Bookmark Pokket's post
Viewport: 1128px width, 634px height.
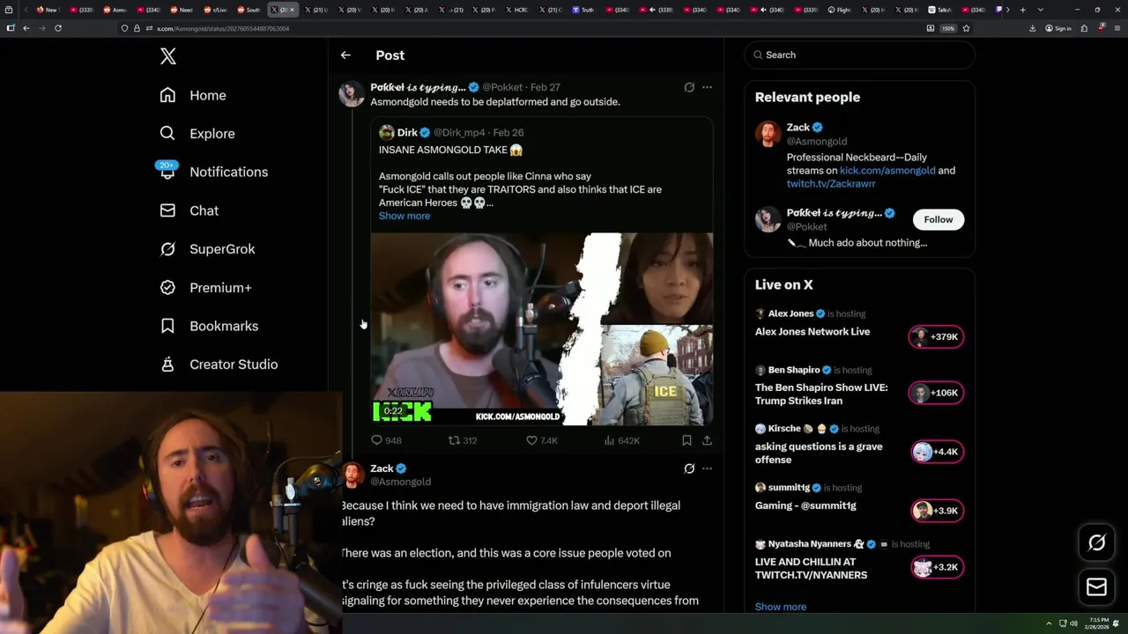pyautogui.click(x=686, y=440)
